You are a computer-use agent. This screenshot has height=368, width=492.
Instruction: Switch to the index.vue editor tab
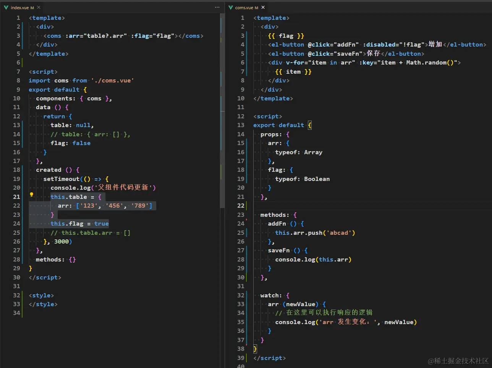coord(19,7)
